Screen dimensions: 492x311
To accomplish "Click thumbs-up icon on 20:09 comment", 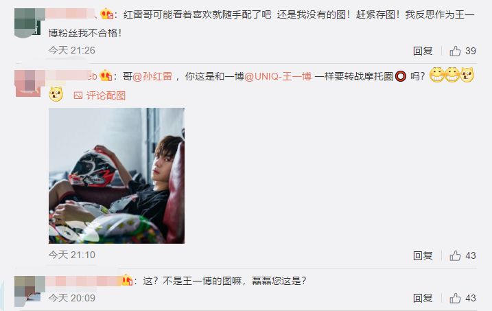I will (x=455, y=298).
